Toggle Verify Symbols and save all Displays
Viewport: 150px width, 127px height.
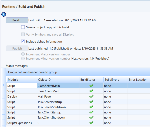click(x=23, y=34)
